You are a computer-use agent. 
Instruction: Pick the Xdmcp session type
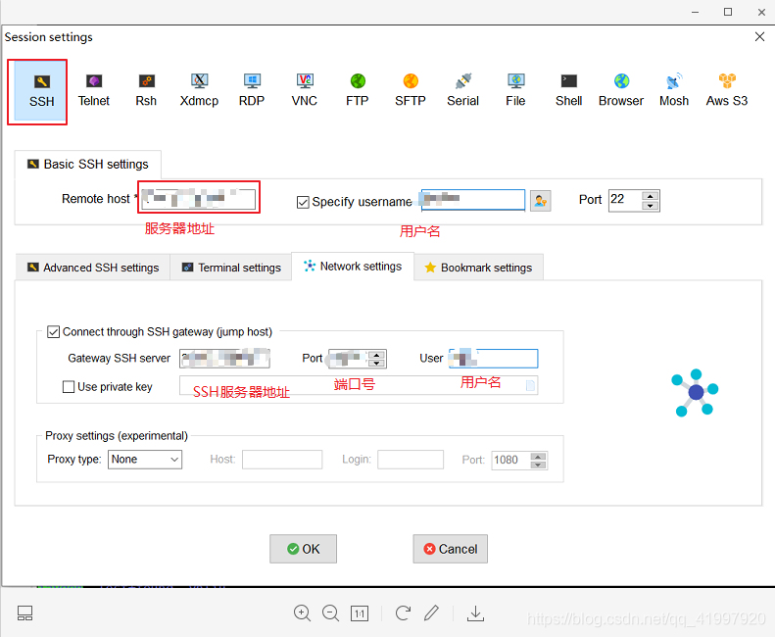click(x=199, y=91)
